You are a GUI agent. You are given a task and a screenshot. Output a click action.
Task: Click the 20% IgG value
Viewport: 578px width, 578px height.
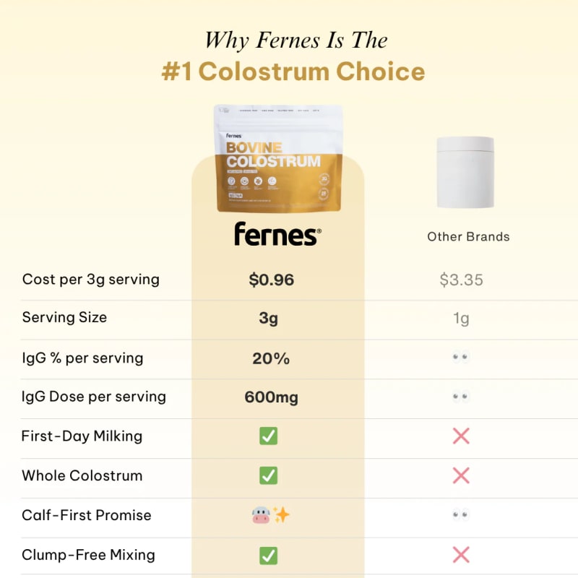pos(271,358)
